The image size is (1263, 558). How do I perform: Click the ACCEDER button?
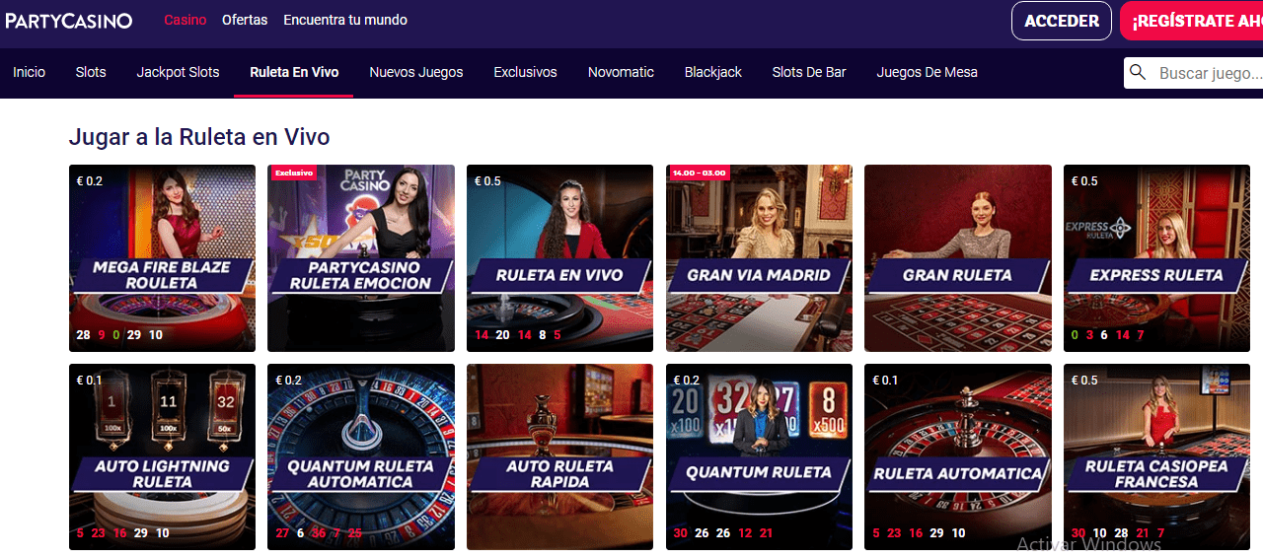click(x=1062, y=21)
